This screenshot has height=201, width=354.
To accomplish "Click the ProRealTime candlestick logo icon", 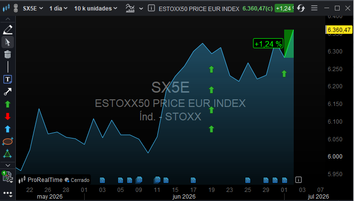I will click(x=22, y=180).
